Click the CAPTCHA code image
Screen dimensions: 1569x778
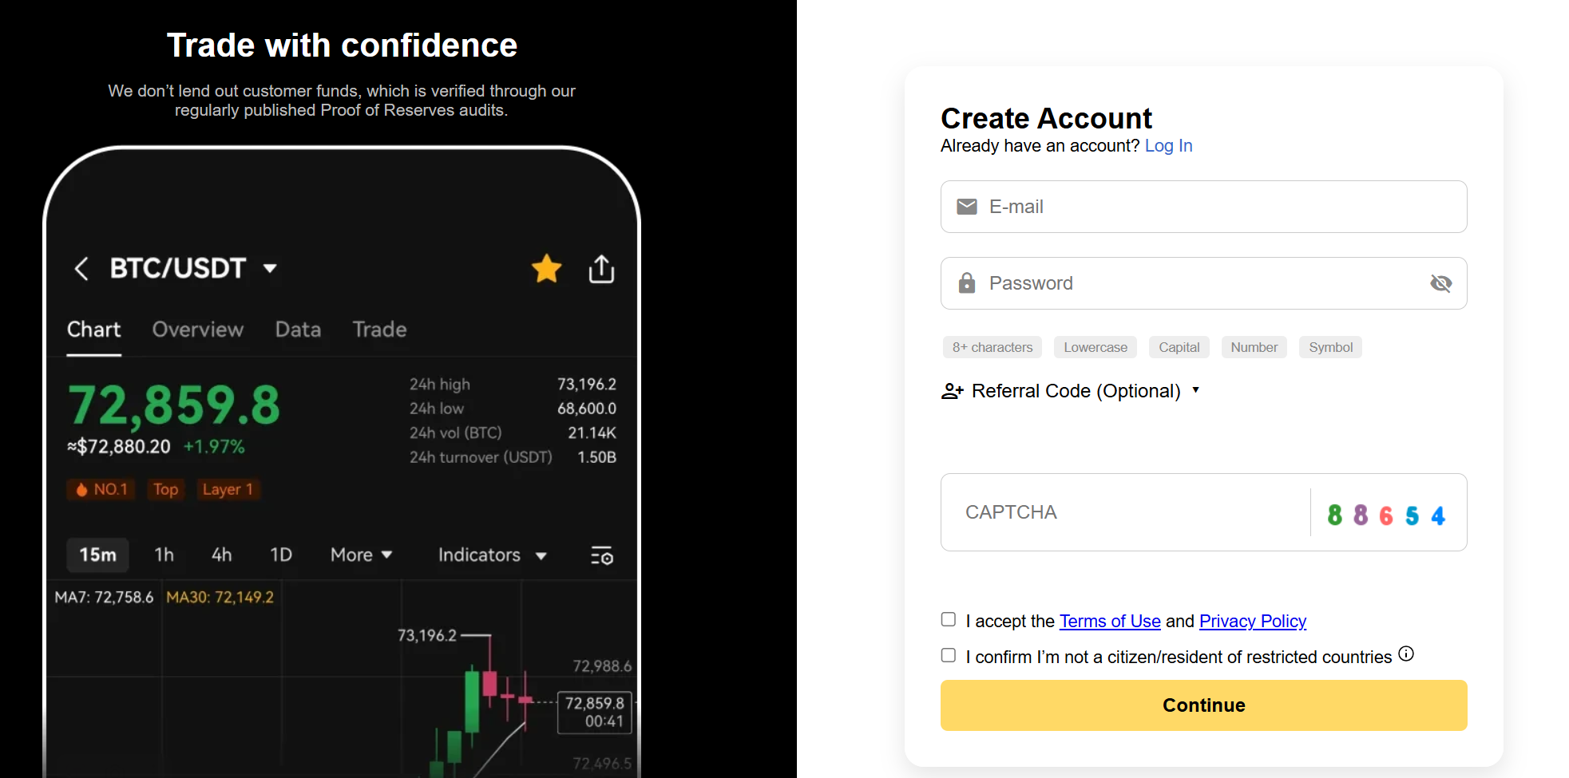tap(1386, 515)
